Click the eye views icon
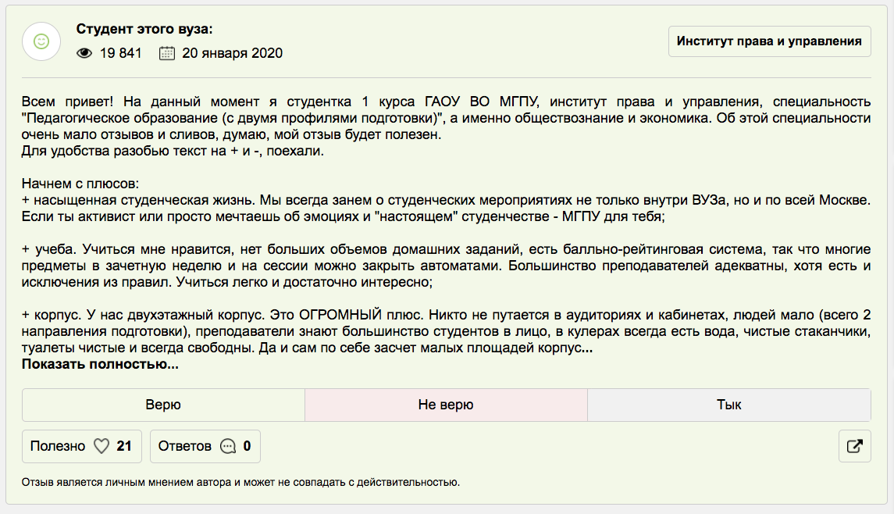This screenshot has height=514, width=894. click(84, 53)
